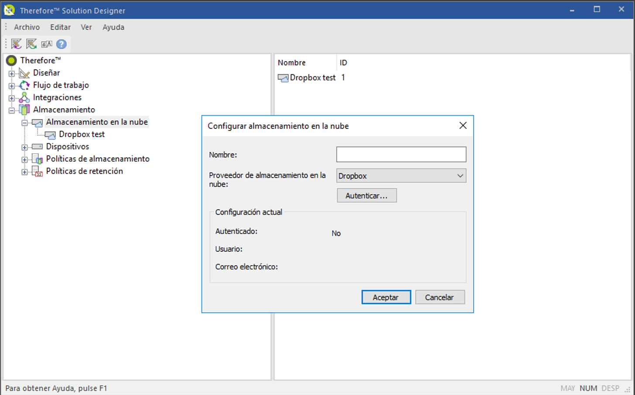Select Dropbox test row in list
The height and width of the screenshot is (395, 635).
[313, 78]
